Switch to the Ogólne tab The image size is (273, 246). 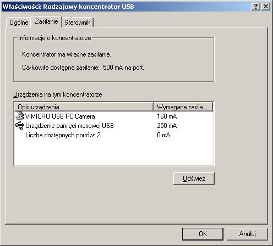(x=19, y=23)
